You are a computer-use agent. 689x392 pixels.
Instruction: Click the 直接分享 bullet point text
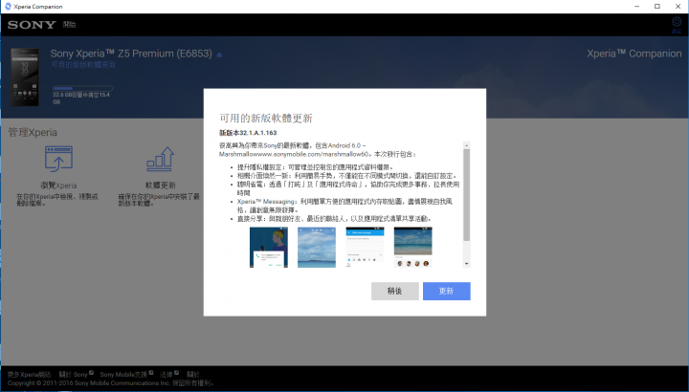tap(334, 219)
